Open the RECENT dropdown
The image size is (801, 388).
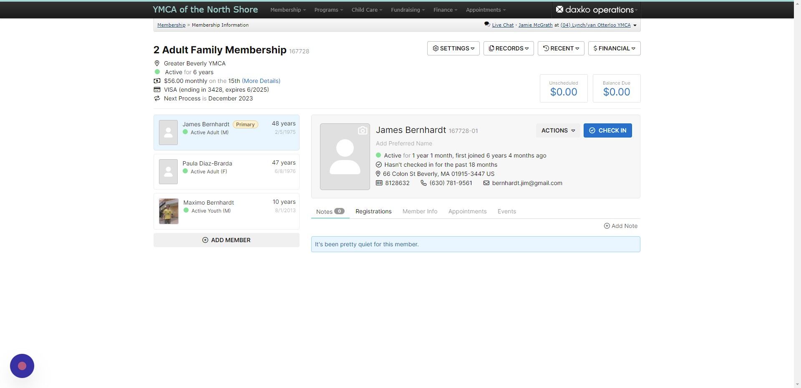pyautogui.click(x=561, y=48)
